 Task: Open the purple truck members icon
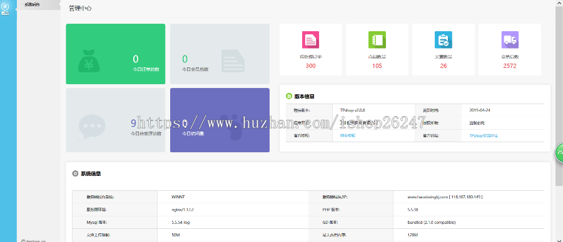pos(510,40)
